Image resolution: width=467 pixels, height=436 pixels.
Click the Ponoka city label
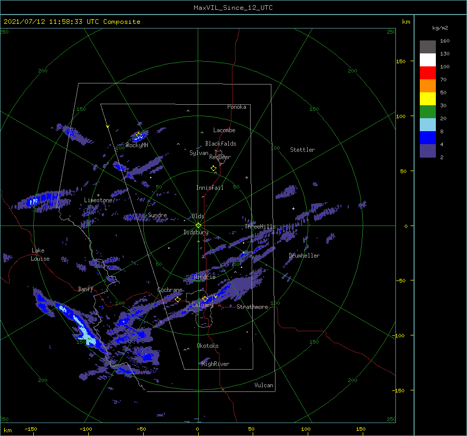(x=237, y=107)
